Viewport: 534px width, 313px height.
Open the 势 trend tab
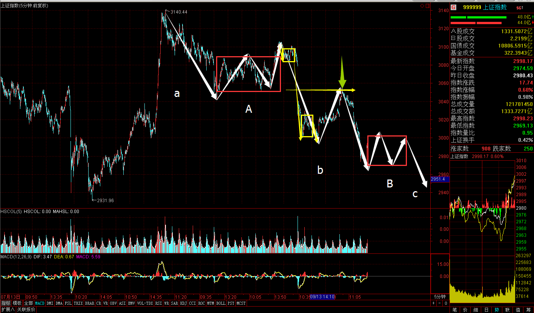pos(497,310)
